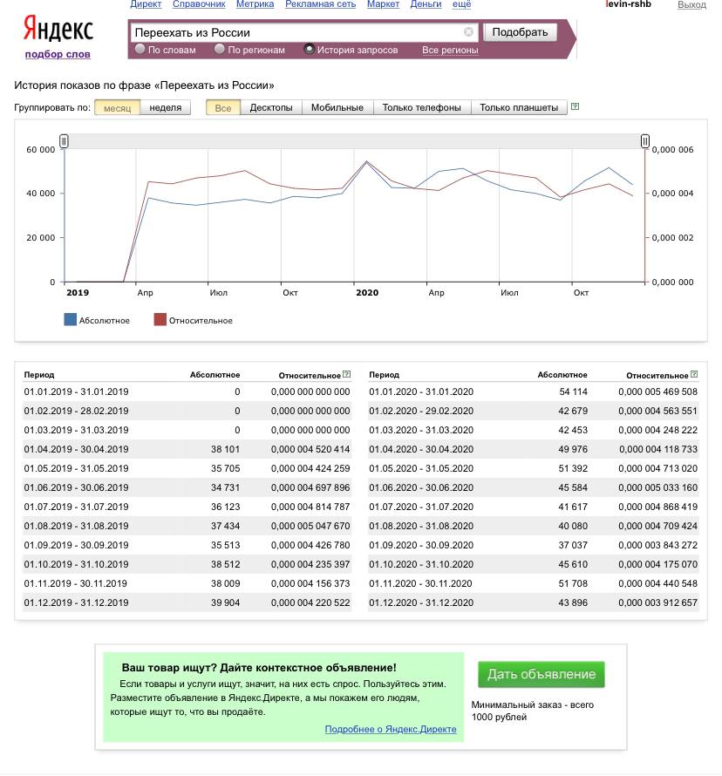Screen dimensions: 722x776
Task: Click the 01.12.2019 - 31.12.2019 period
Action: (x=76, y=602)
